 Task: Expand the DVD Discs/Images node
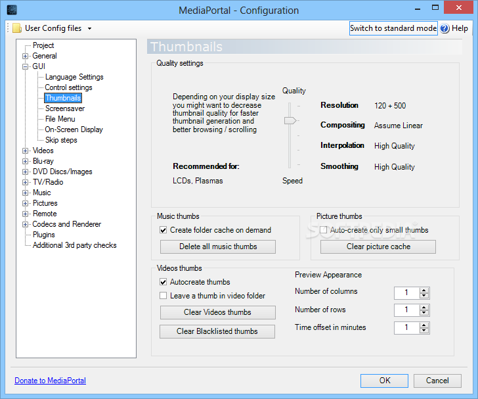point(26,172)
